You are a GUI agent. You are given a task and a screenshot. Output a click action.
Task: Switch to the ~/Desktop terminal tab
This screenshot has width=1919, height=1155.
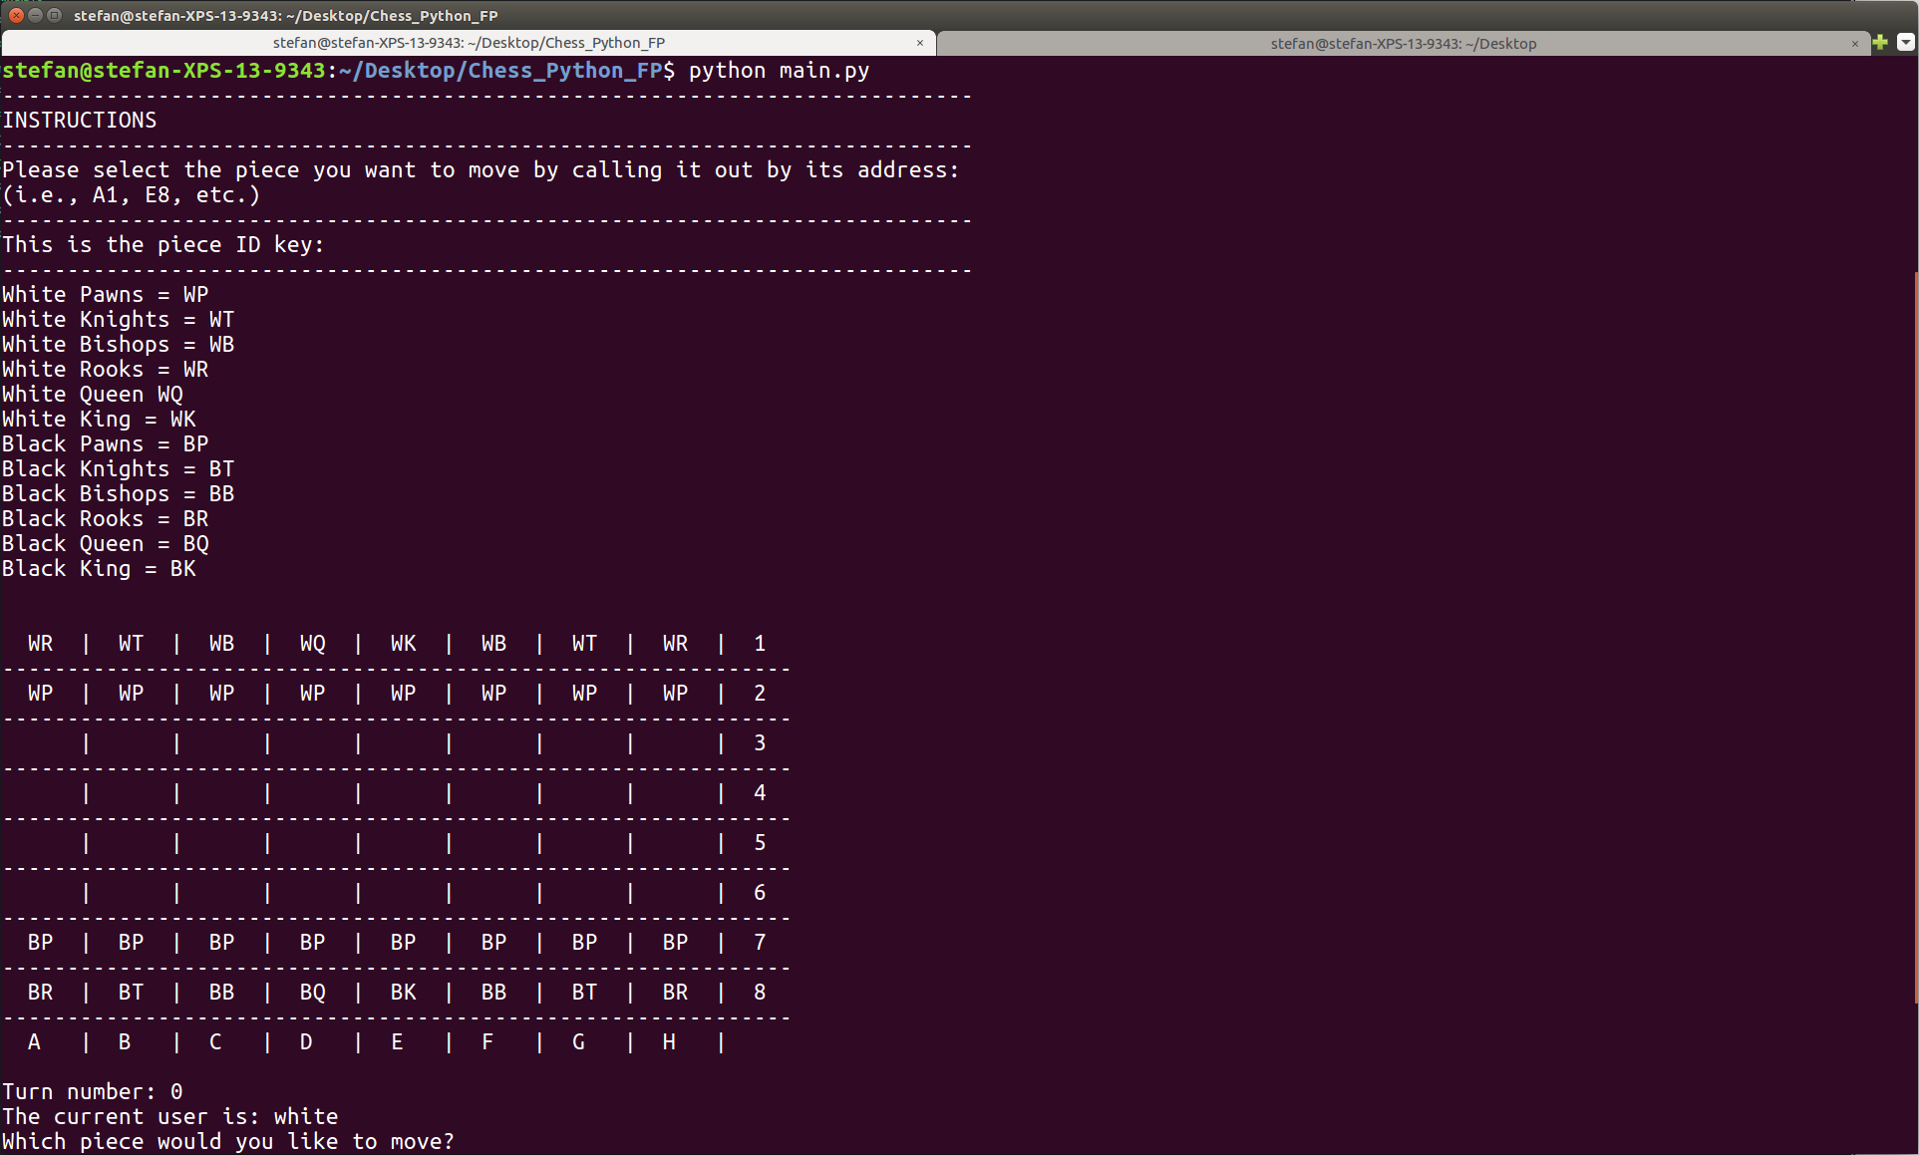coord(1403,43)
